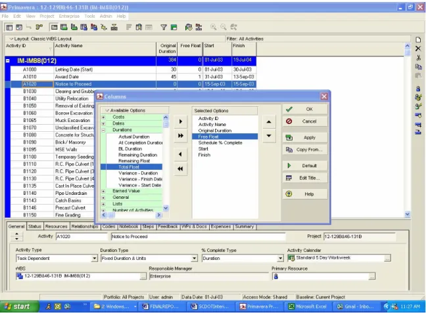Expand the Costs group in Available Options
The height and width of the screenshot is (313, 426).
click(x=103, y=117)
